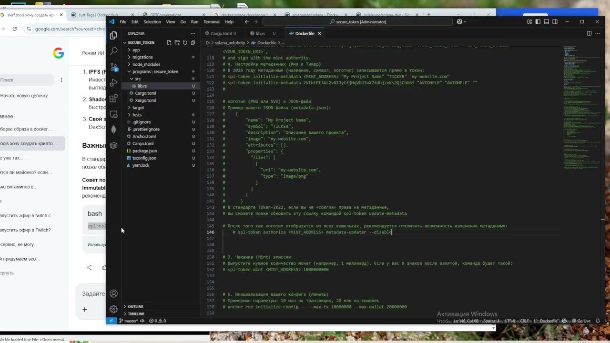
Task: Open the MongoDB leaf icon view
Action: (113, 130)
